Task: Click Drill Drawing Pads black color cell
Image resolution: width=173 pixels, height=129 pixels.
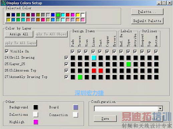Action: 73,58
